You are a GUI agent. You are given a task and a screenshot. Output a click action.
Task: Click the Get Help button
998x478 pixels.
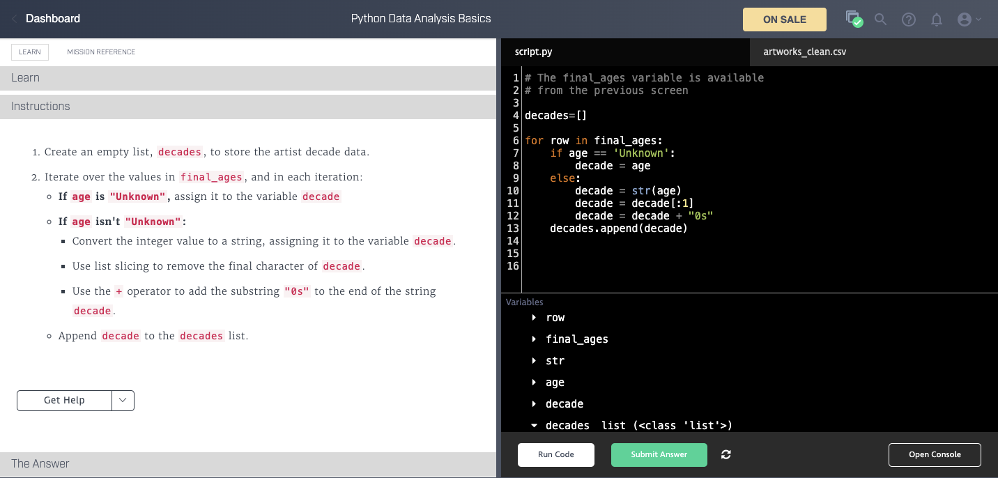pos(64,401)
